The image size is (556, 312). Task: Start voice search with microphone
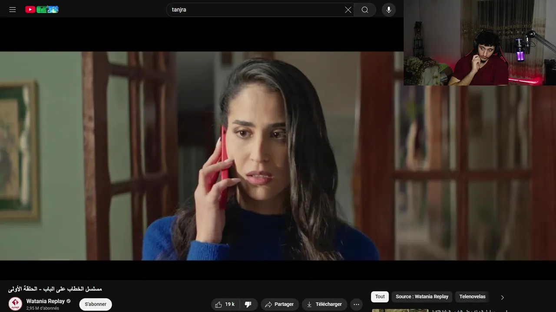tap(389, 10)
